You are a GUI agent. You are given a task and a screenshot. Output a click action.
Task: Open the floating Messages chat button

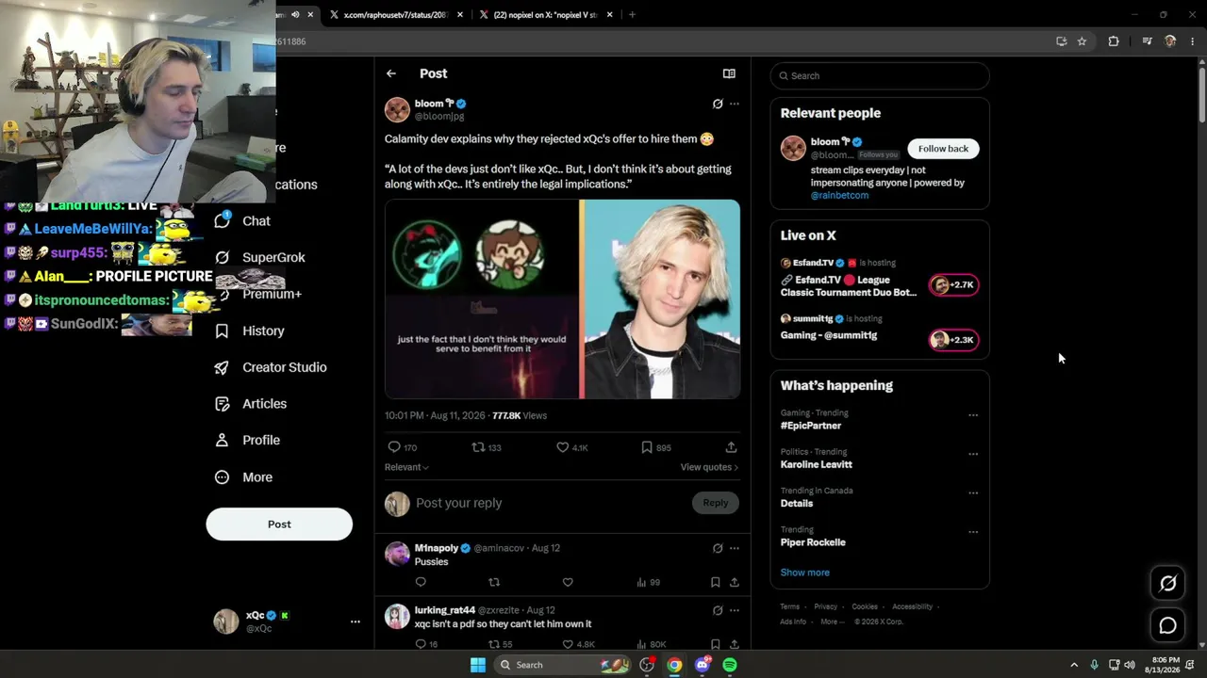(1167, 625)
